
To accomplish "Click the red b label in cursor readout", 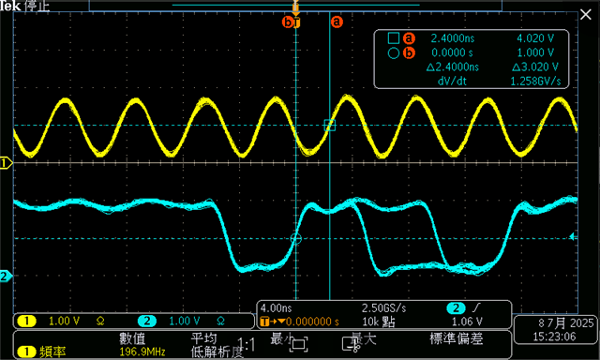I will 409,52.
